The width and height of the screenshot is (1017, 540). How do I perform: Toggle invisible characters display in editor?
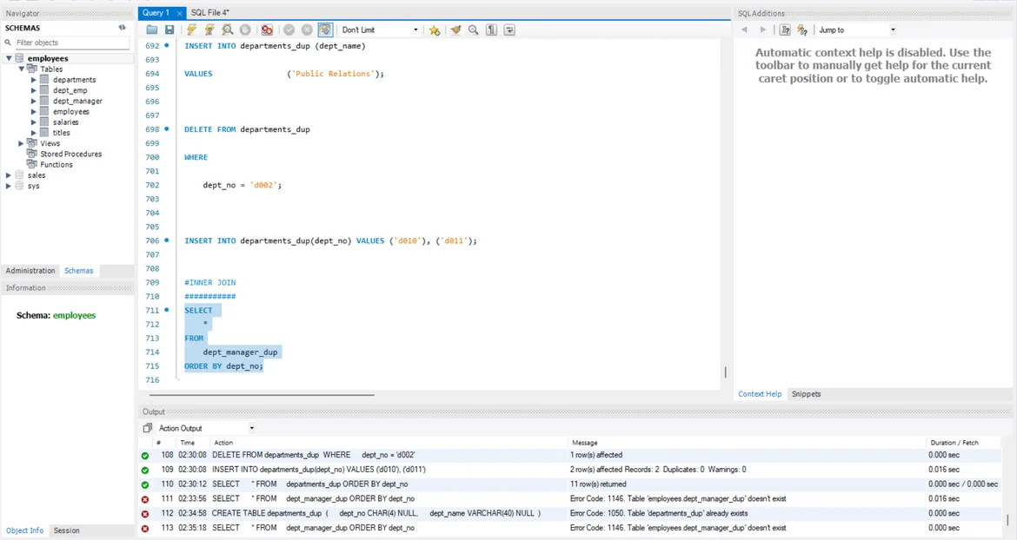tap(491, 30)
